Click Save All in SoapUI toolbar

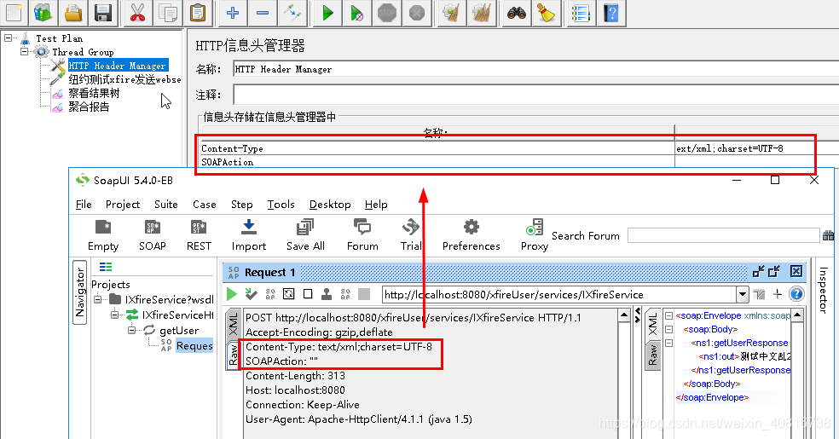305,235
